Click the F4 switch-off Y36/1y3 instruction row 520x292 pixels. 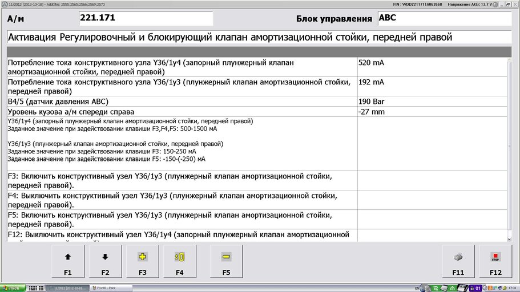pos(182,200)
